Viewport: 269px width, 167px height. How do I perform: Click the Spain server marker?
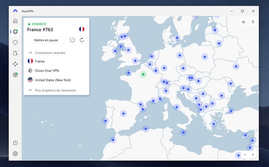123,114
